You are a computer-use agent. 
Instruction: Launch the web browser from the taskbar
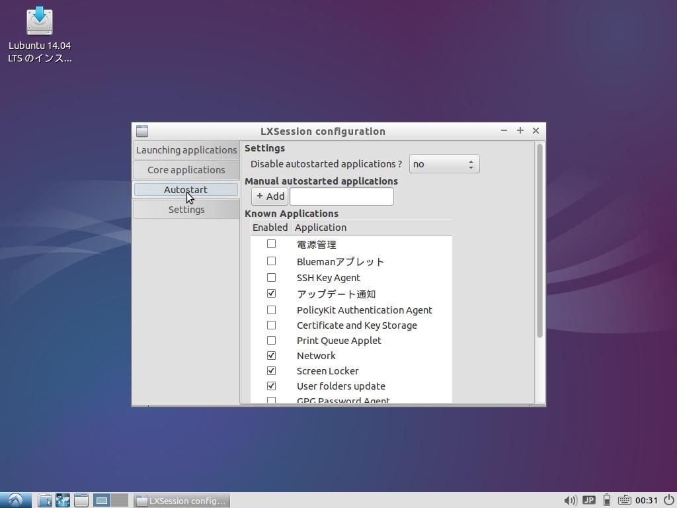click(63, 501)
